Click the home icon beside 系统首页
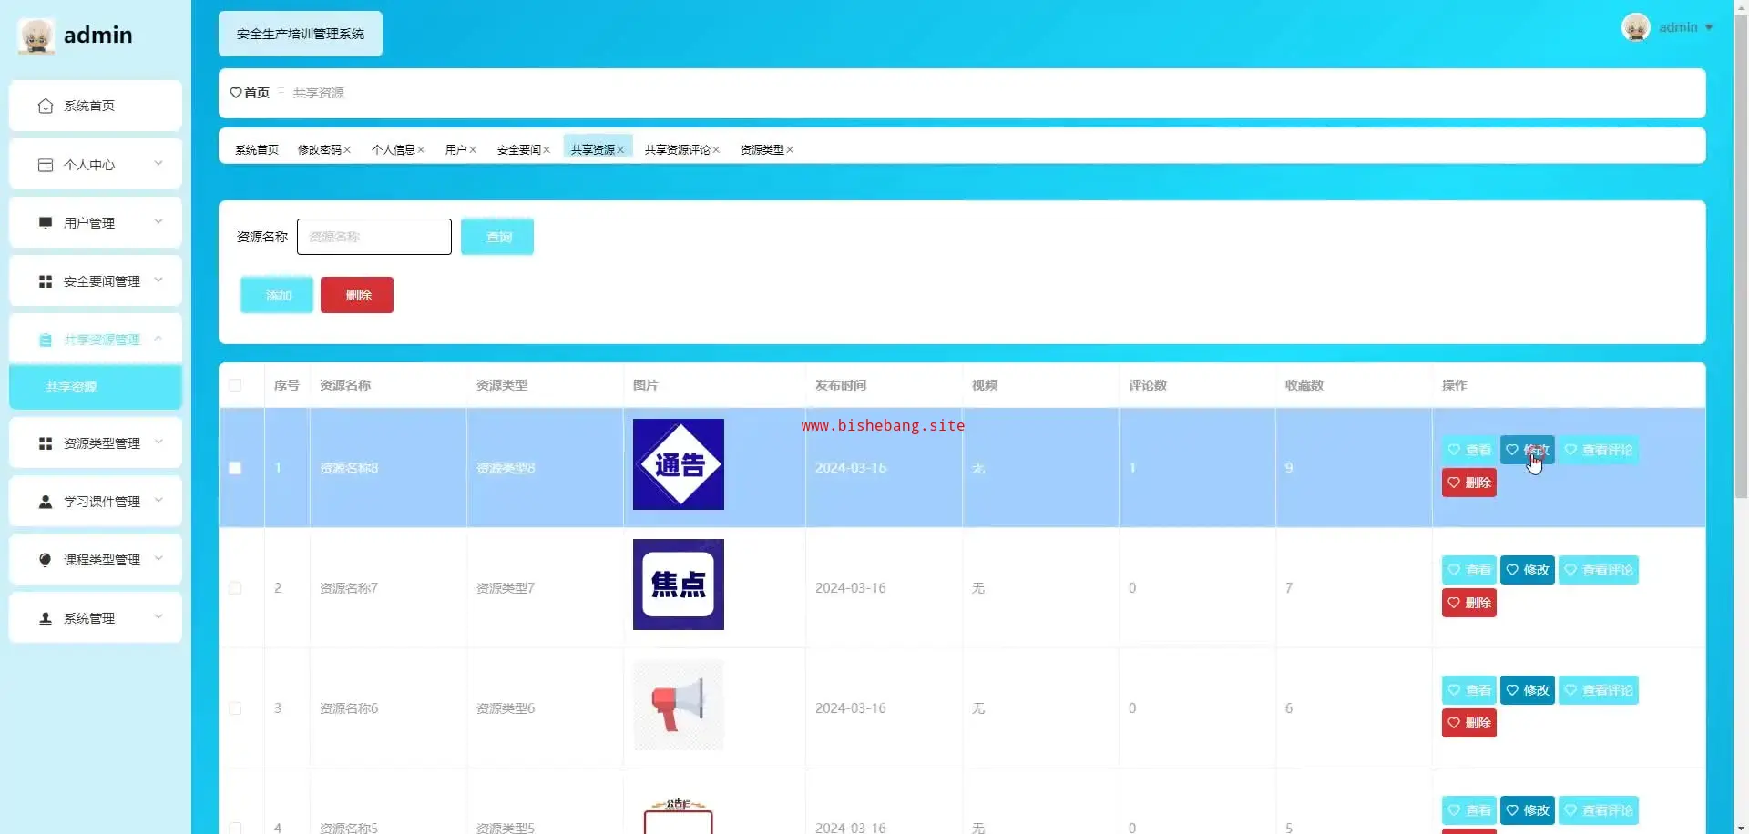The image size is (1749, 834). pyautogui.click(x=46, y=106)
